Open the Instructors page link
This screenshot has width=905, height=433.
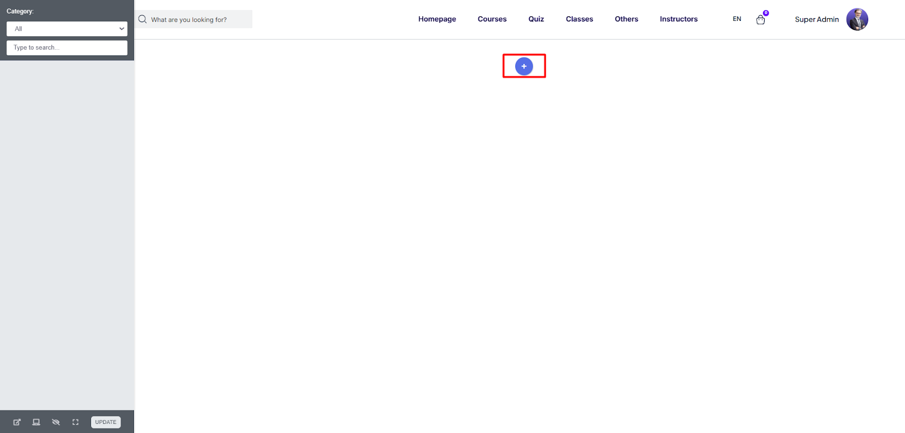[x=679, y=19]
